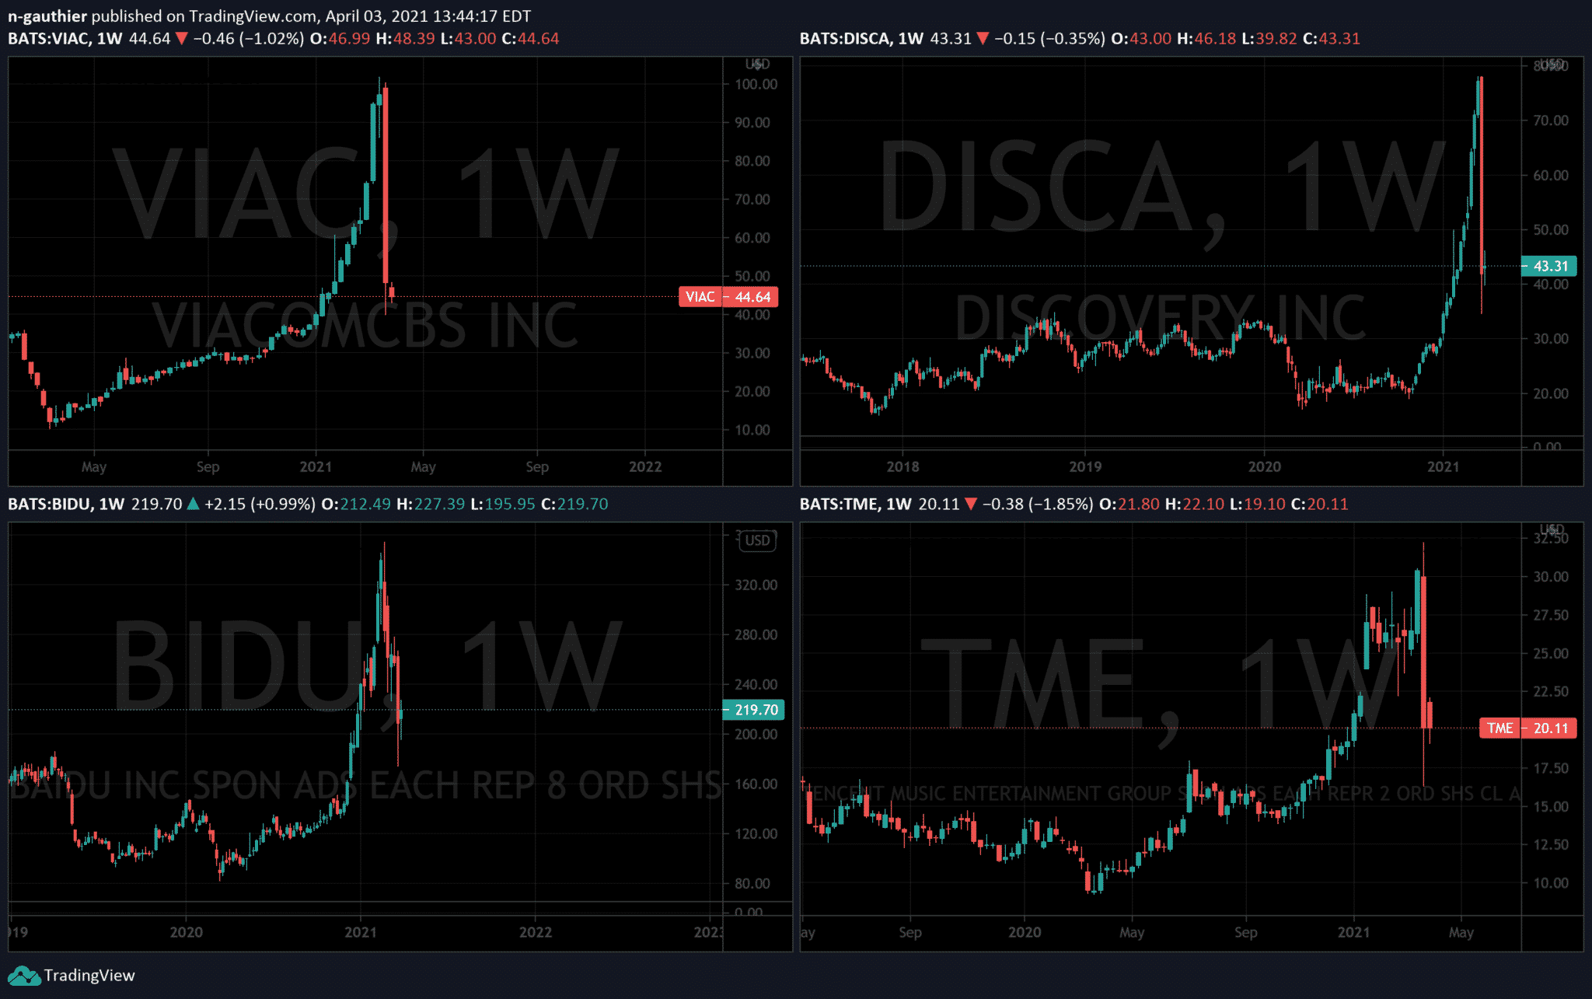Click 27.50 on TME price axis
This screenshot has width=1592, height=999.
click(x=1551, y=615)
